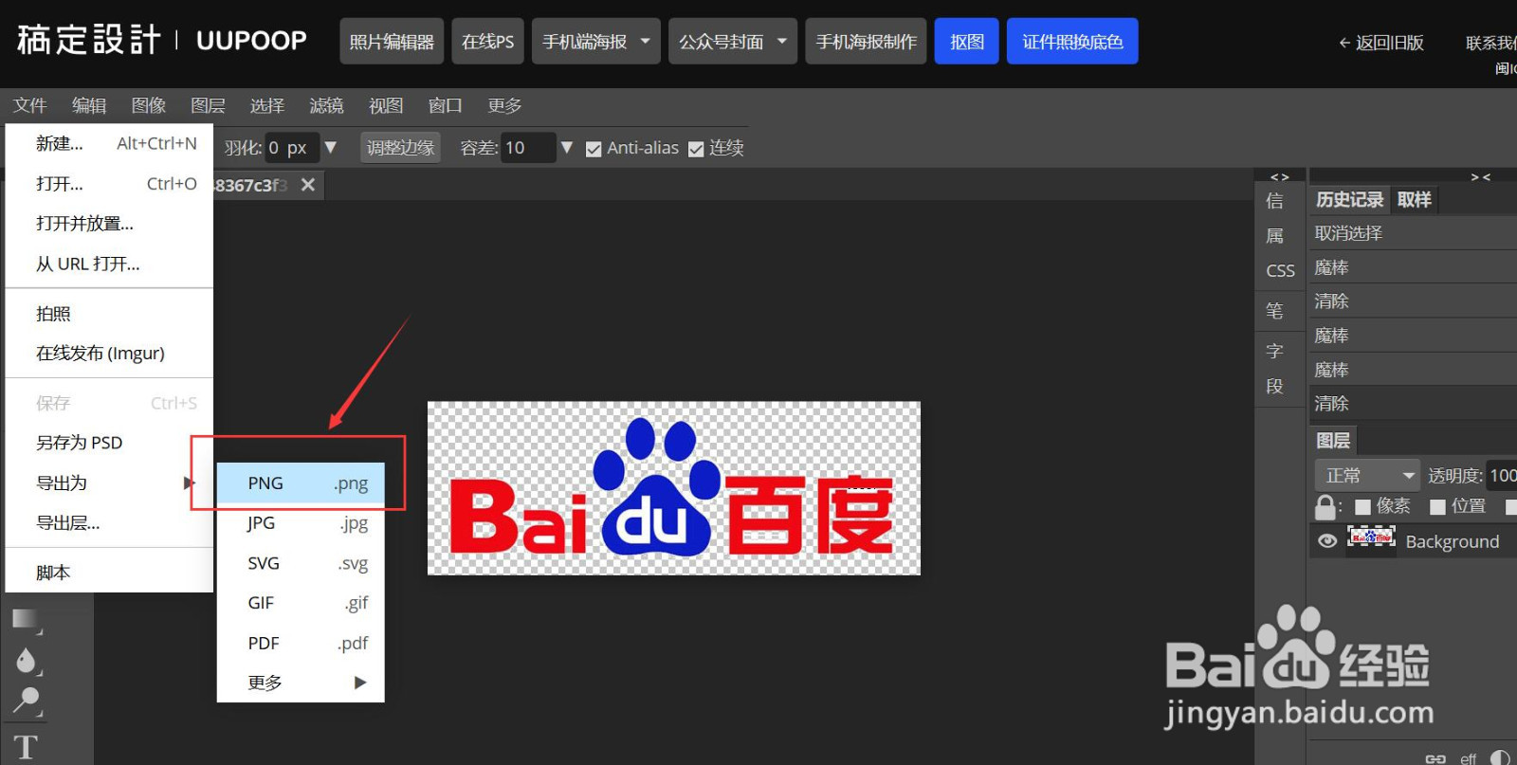Image resolution: width=1517 pixels, height=765 pixels.
Task: Click the 照片编辑器 button
Action: click(392, 42)
